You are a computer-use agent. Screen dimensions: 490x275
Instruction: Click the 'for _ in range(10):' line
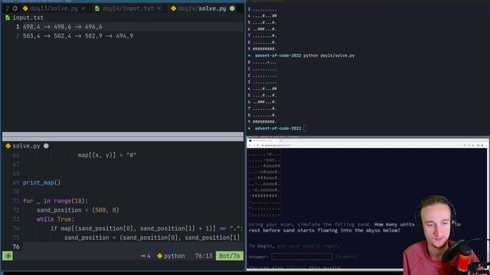coord(55,201)
